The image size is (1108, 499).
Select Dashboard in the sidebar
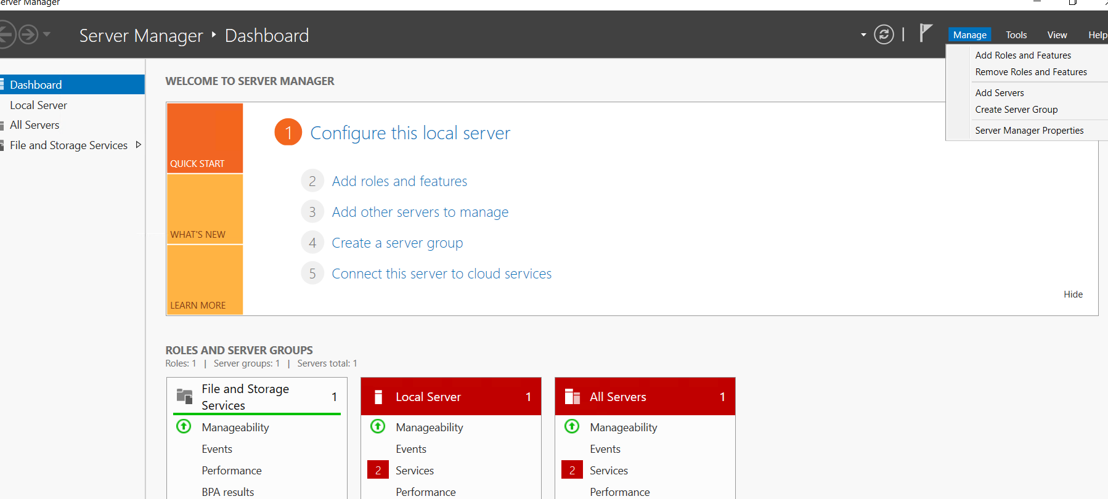72,84
